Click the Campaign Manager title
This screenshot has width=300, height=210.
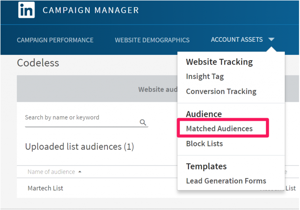tap(91, 10)
